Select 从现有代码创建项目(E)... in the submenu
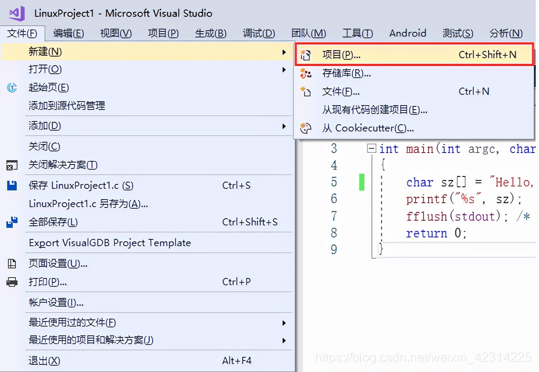Image resolution: width=539 pixels, height=372 pixels. click(x=375, y=110)
